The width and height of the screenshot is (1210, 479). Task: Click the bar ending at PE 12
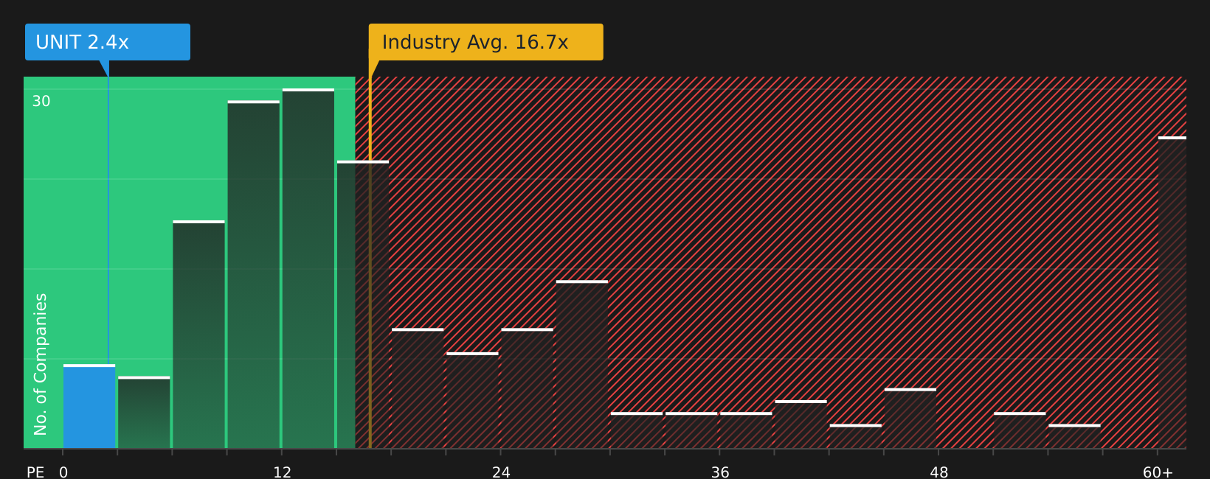[x=254, y=274]
